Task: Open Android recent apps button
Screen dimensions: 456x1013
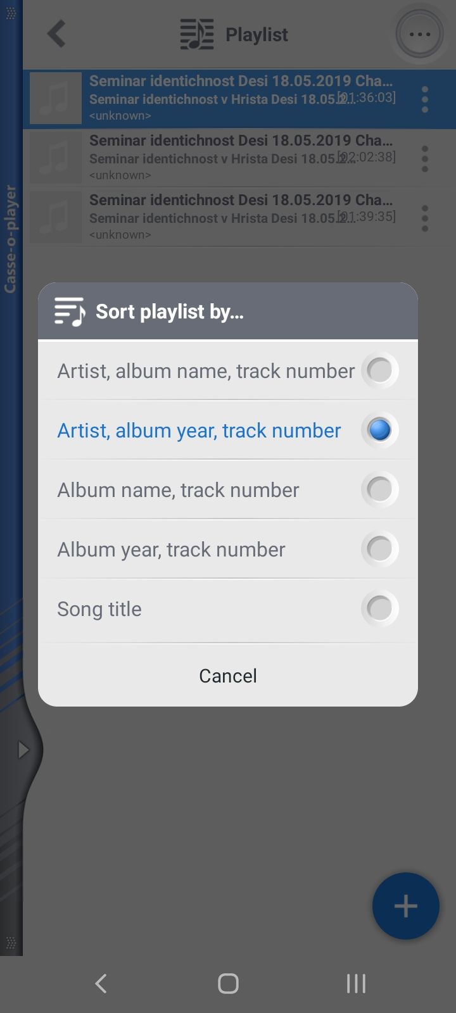Action: 356,983
